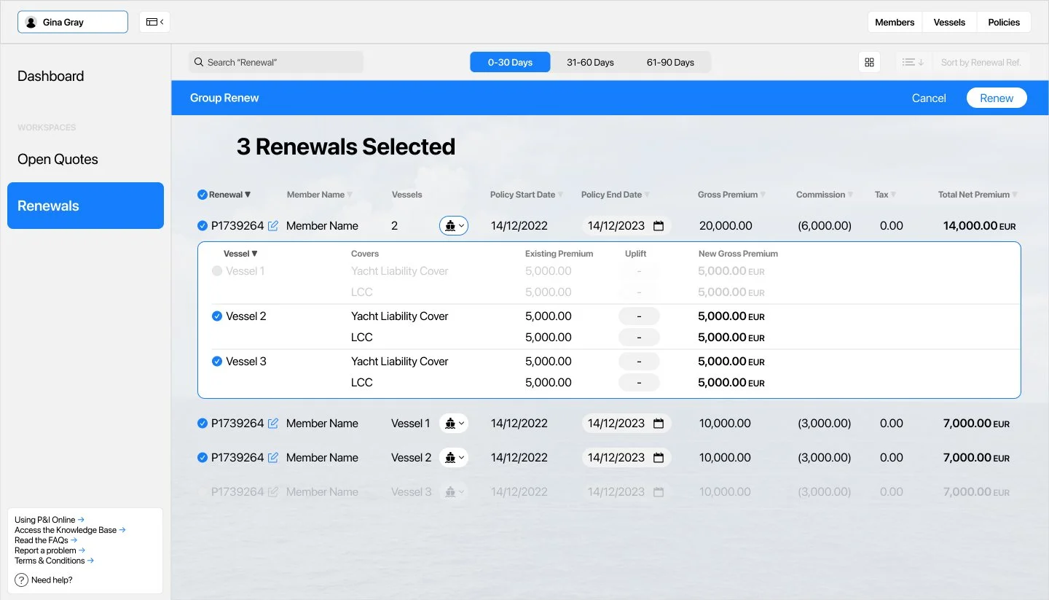Click the Report a problem link
1049x600 pixels.
50,550
